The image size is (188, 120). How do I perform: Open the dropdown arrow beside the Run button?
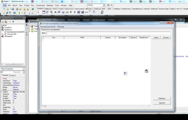pyautogui.click(x=22, y=13)
